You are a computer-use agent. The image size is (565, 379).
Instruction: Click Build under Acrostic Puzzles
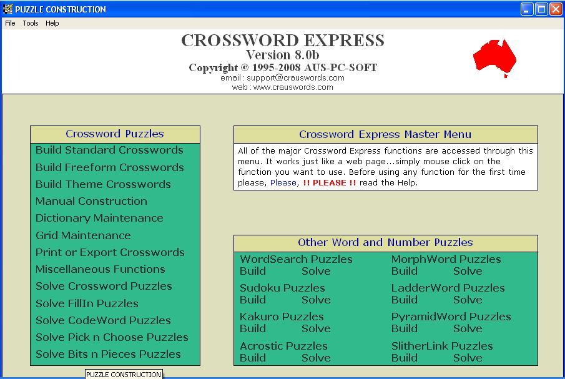(x=253, y=358)
